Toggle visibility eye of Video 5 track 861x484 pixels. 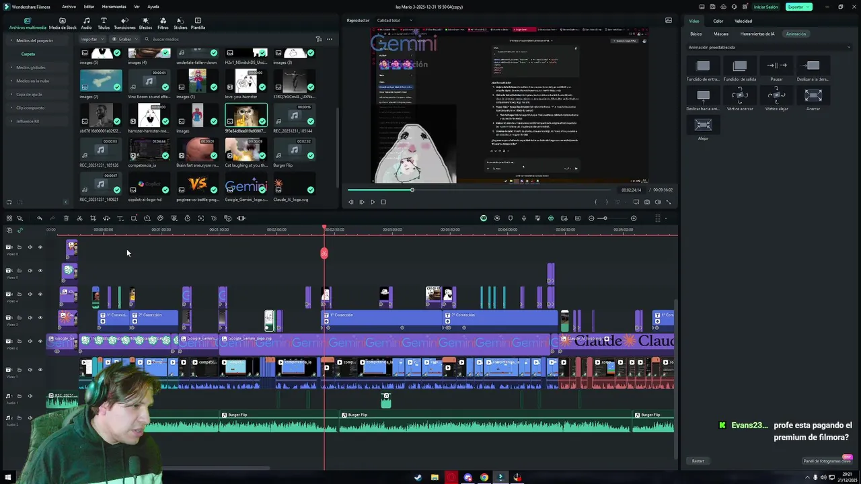pyautogui.click(x=40, y=271)
